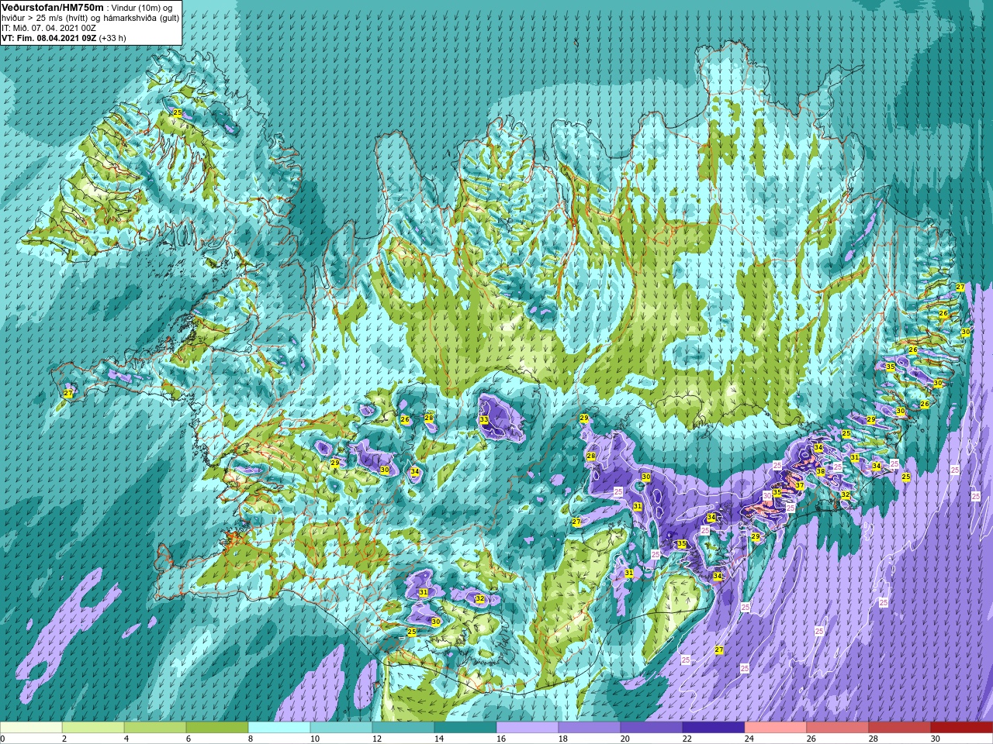Click the 22–24 m/s dark indigo legend swatch
993x744 pixels.
(714, 728)
